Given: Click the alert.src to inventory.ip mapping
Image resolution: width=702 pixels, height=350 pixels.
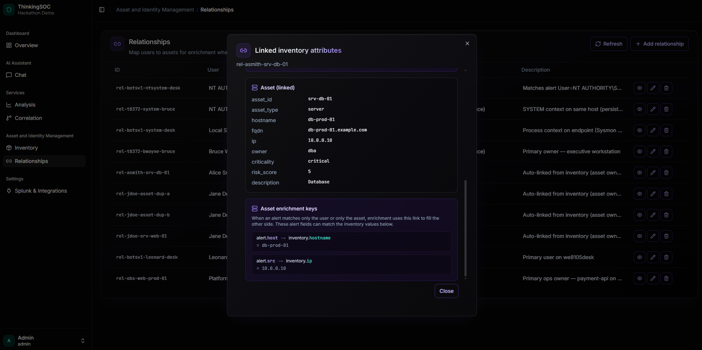Looking at the screenshot, I should (352, 265).
